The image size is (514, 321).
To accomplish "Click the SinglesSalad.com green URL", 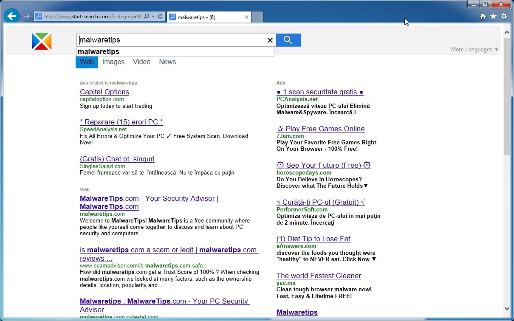I will [x=102, y=166].
